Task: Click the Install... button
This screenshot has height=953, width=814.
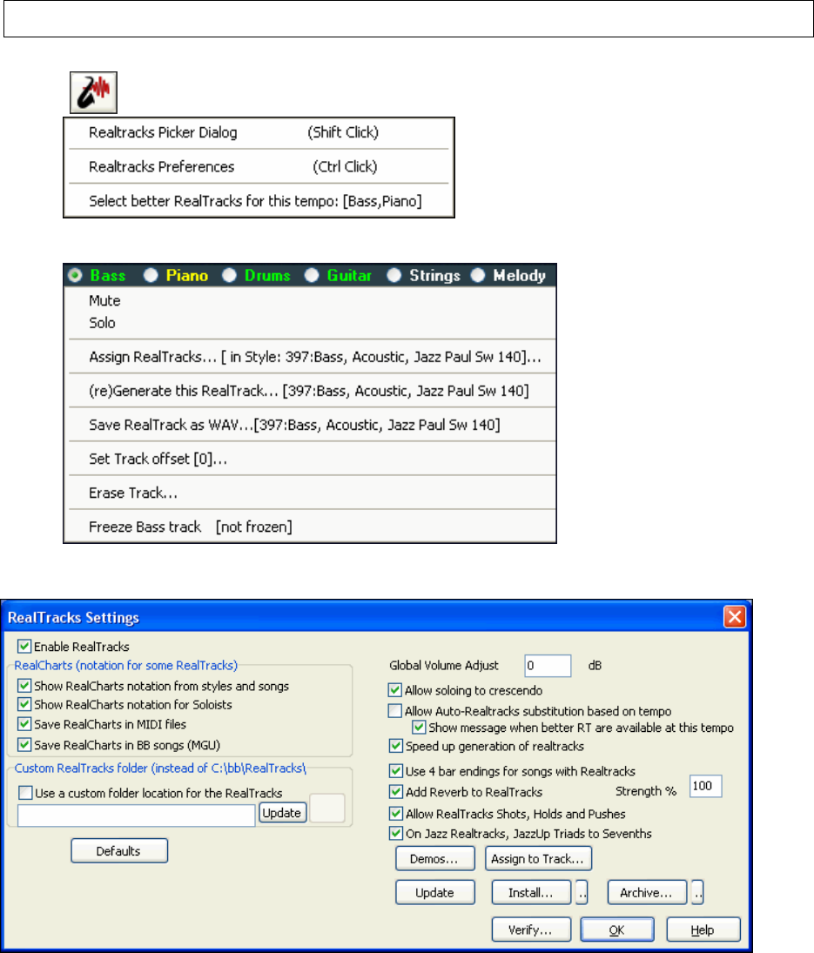Action: coord(531,892)
